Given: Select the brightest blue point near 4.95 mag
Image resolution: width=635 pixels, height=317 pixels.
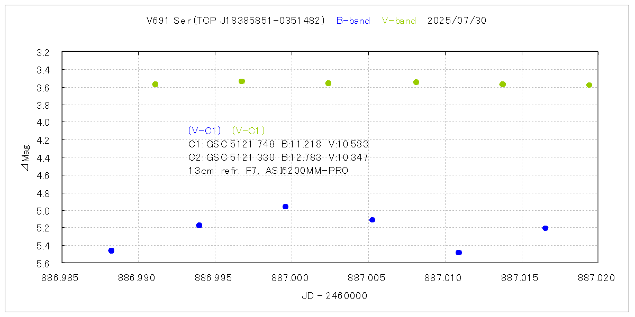Looking at the screenshot, I should click(286, 207).
